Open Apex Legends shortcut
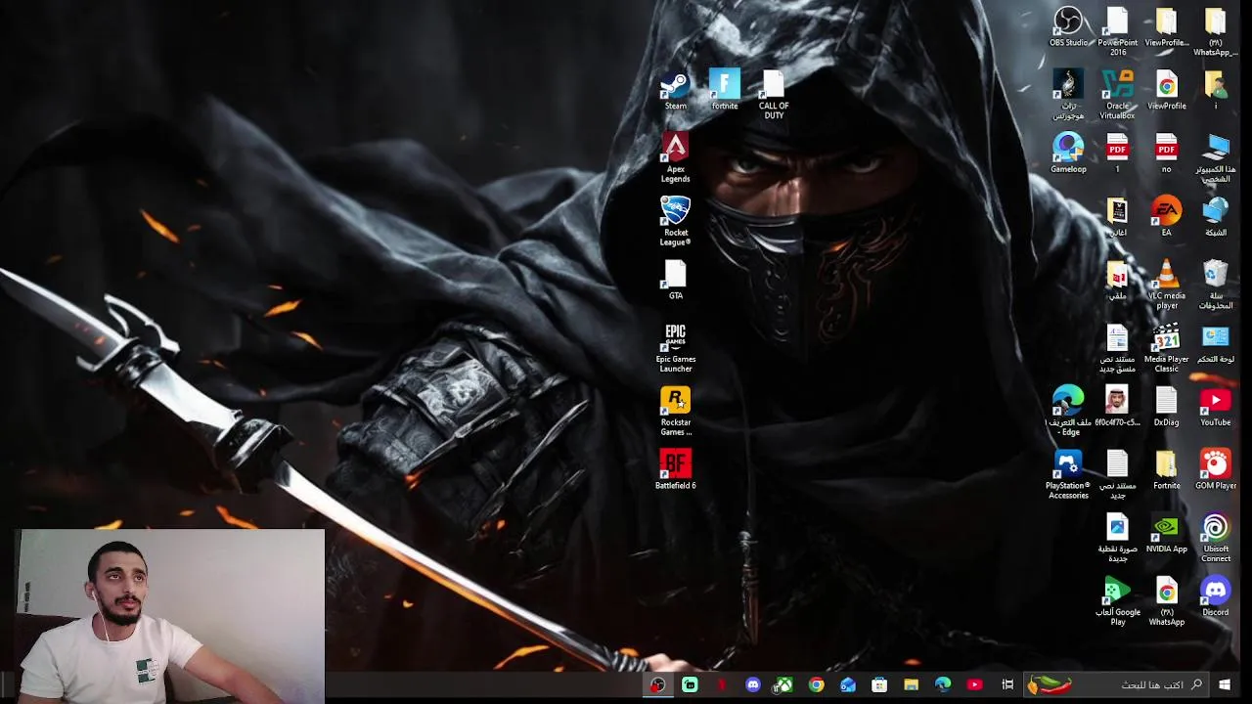This screenshot has width=1252, height=704. click(675, 158)
